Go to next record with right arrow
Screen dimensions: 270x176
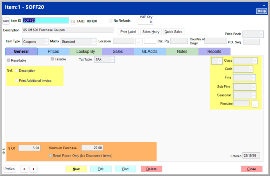pos(34,169)
